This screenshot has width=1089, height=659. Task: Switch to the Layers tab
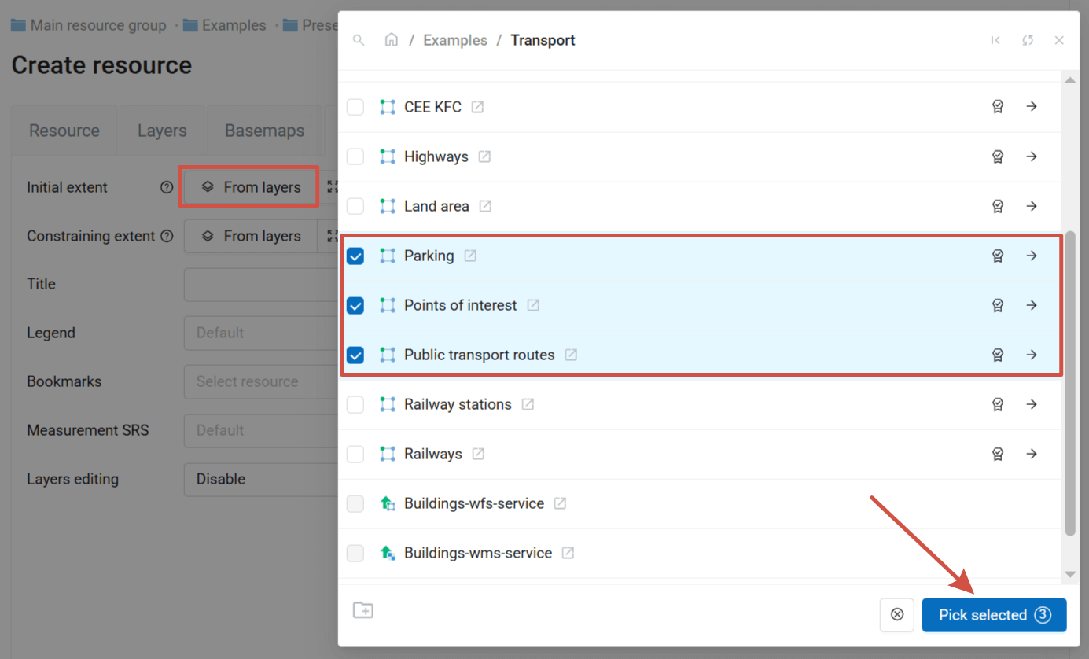162,131
